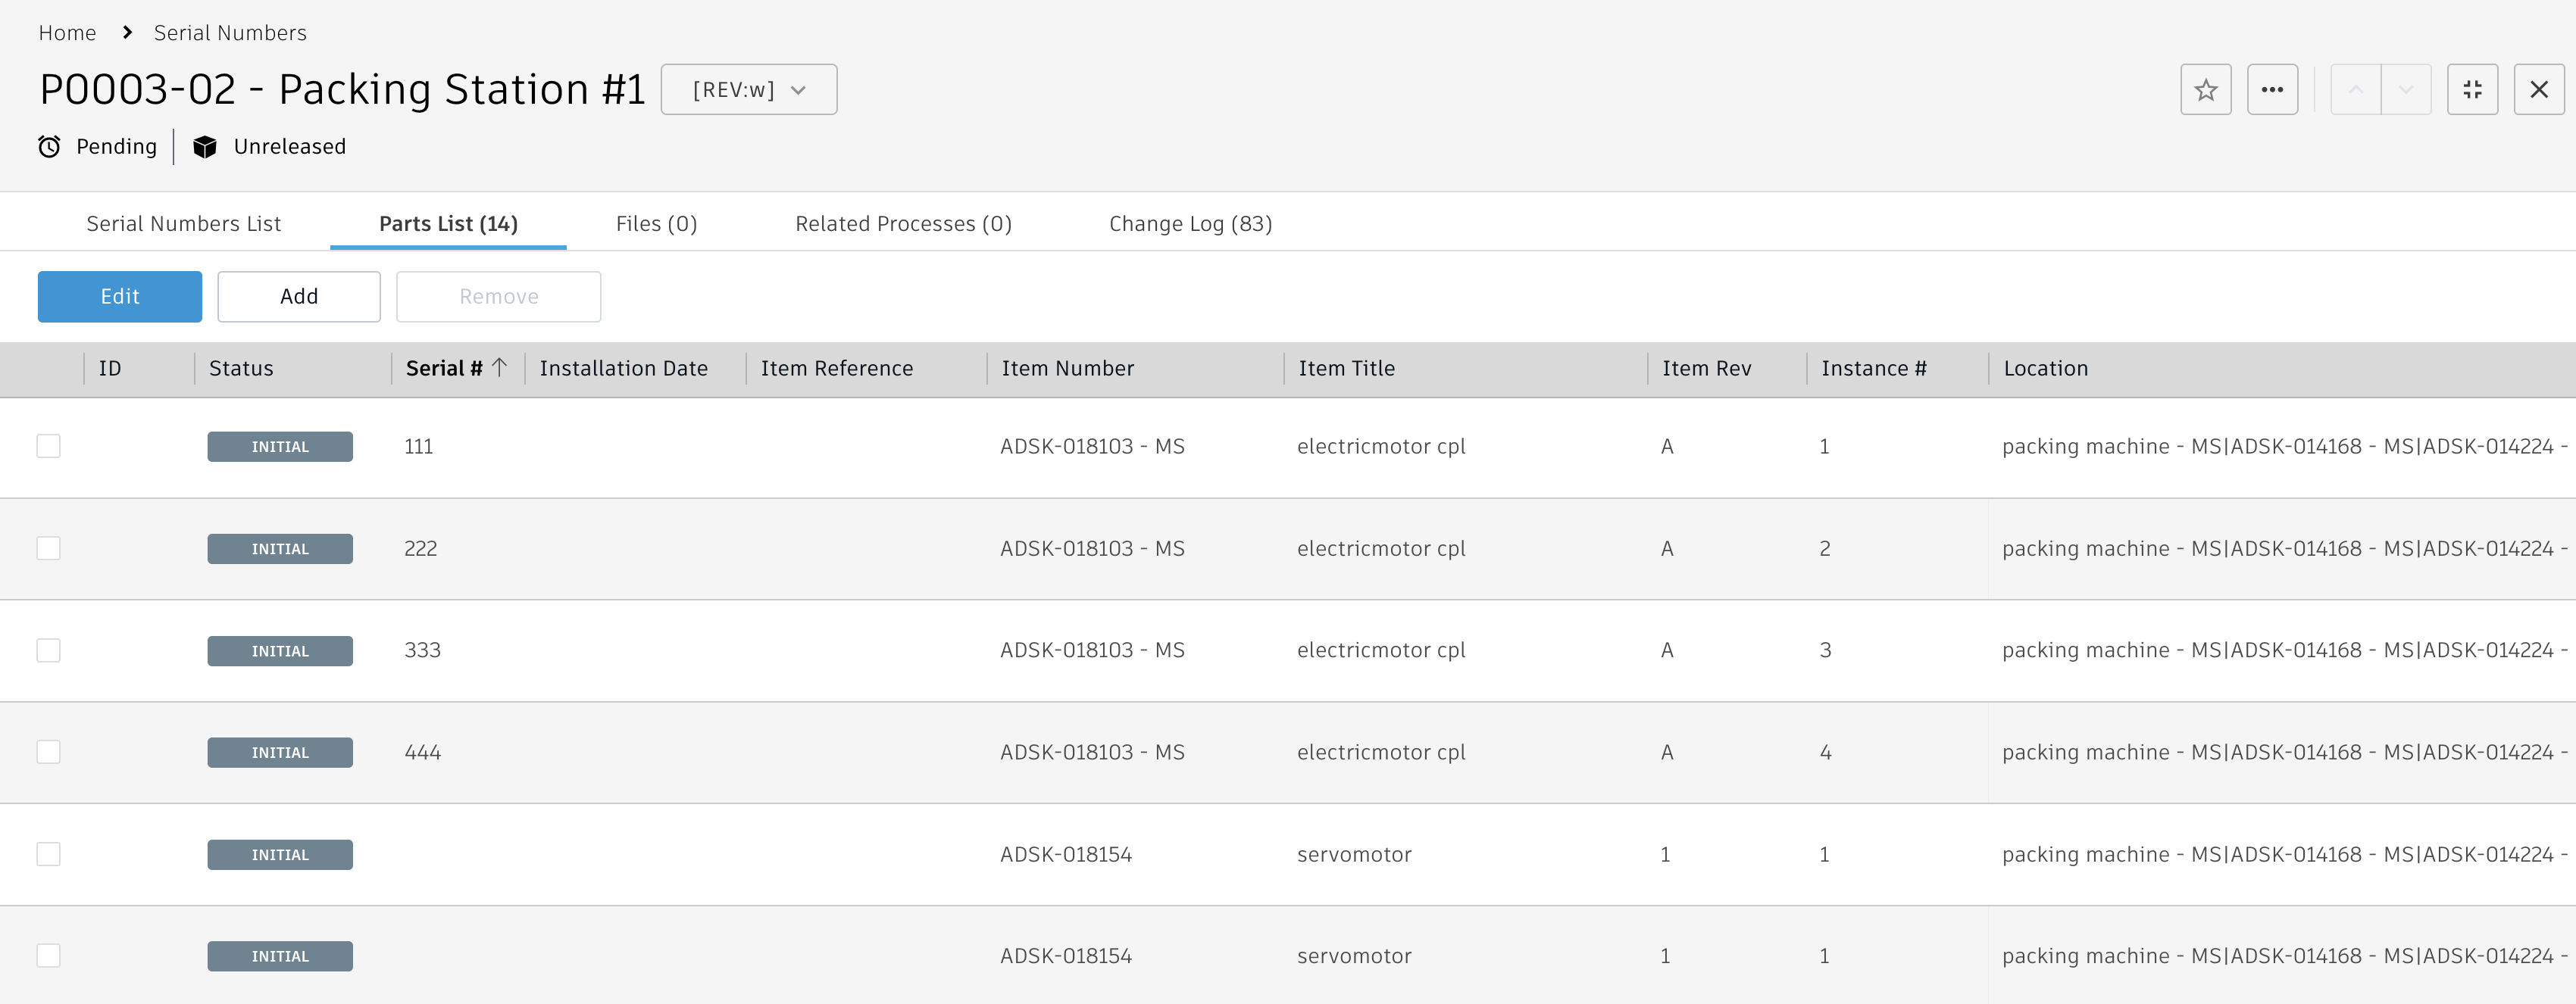
Task: Toggle sort arrow on Serial # column
Action: [x=500, y=368]
